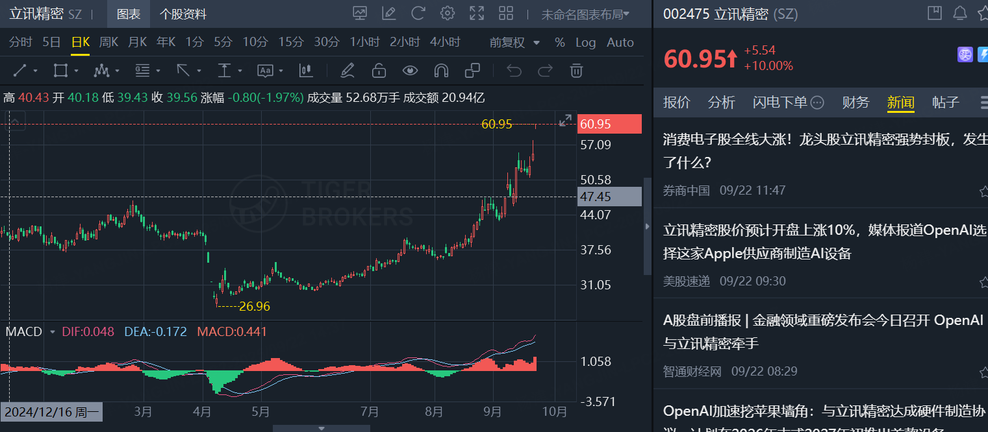Switch to the 个股资料 tab

coord(183,14)
